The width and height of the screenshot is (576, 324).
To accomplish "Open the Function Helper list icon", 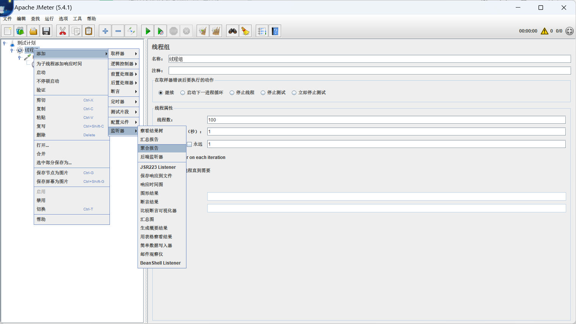I will click(x=262, y=31).
